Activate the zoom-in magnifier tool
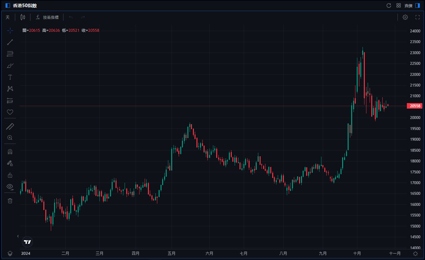Screen dimensions: 425x260 [10, 138]
